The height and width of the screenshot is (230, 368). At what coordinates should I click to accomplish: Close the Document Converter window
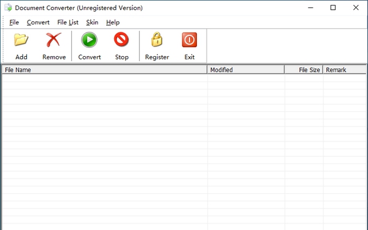[x=356, y=8]
